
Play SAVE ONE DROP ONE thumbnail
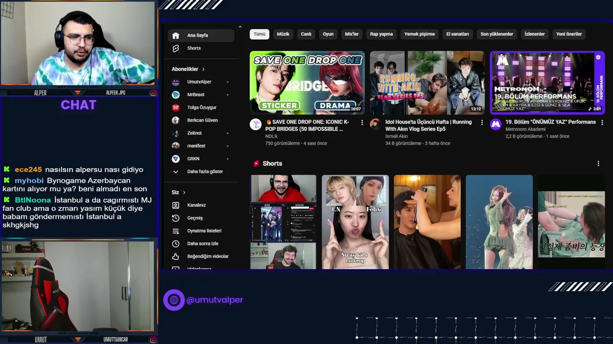point(307,83)
